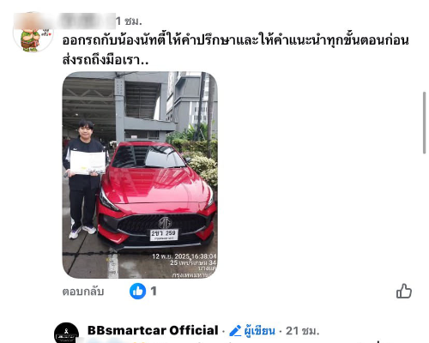Open the 1 ชม. comment timestamp
This screenshot has height=343, width=429.
coord(129,21)
